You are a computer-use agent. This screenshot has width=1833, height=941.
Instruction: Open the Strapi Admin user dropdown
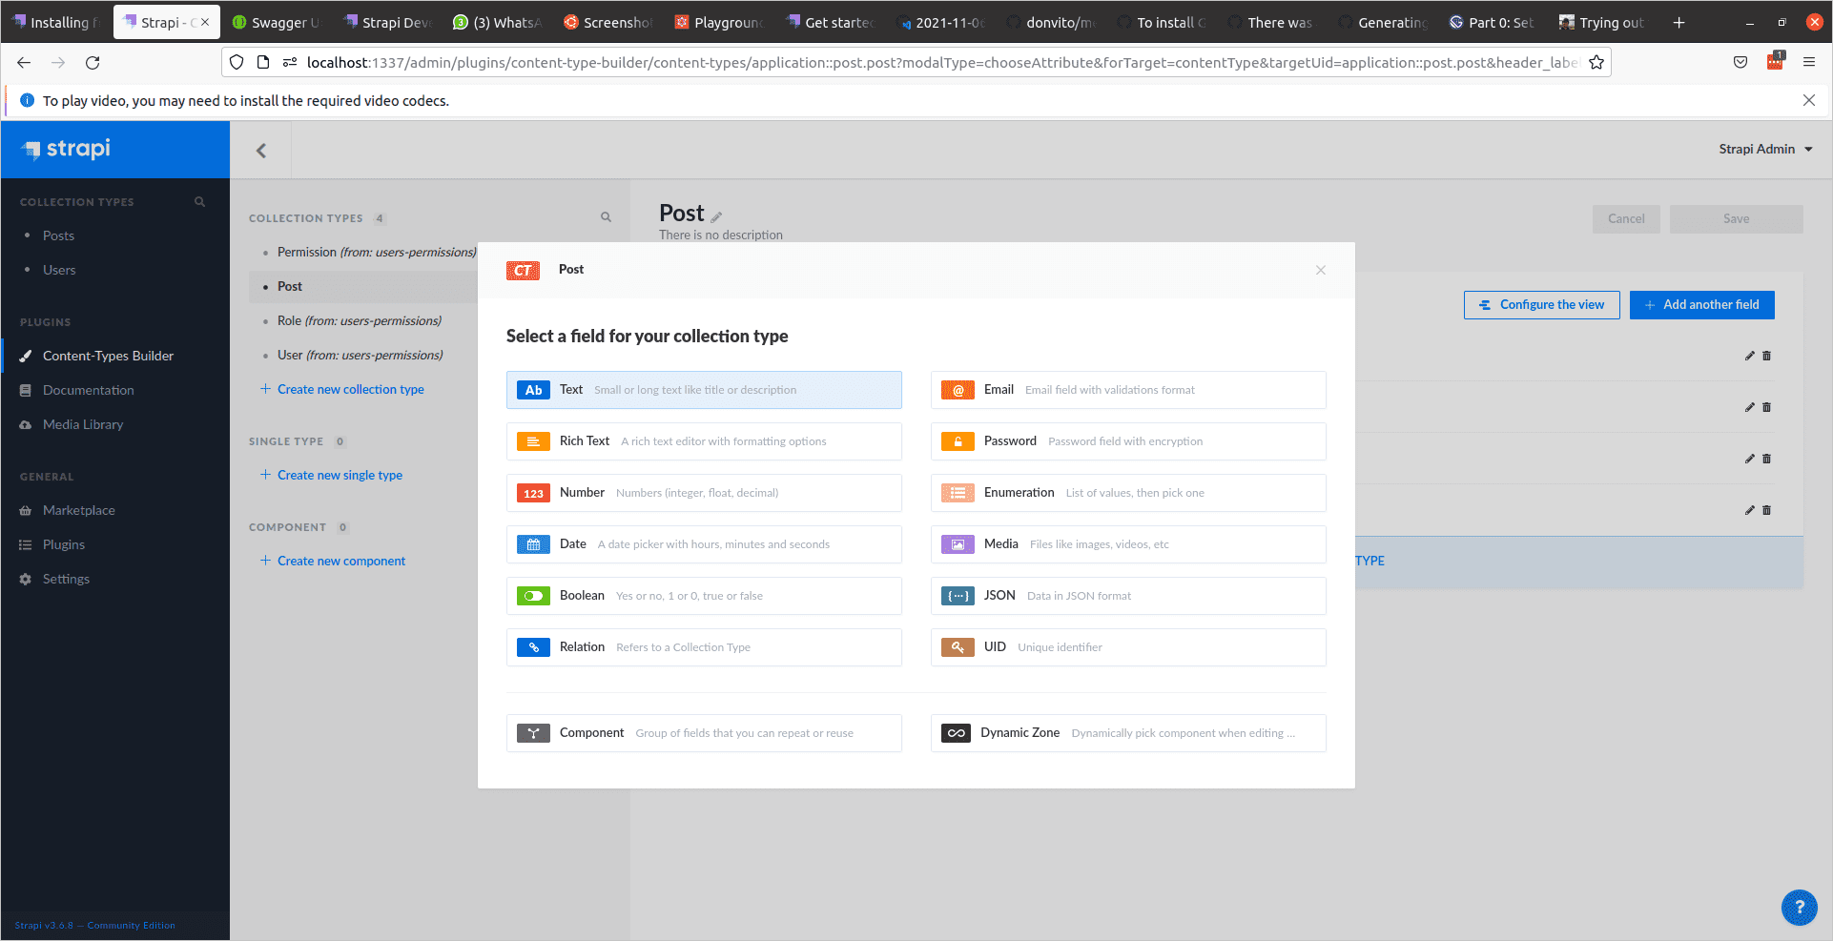[x=1765, y=149]
